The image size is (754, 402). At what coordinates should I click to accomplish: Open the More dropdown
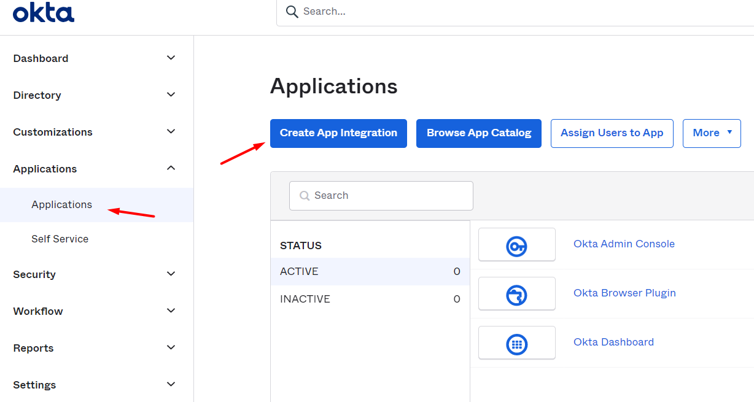(x=711, y=133)
